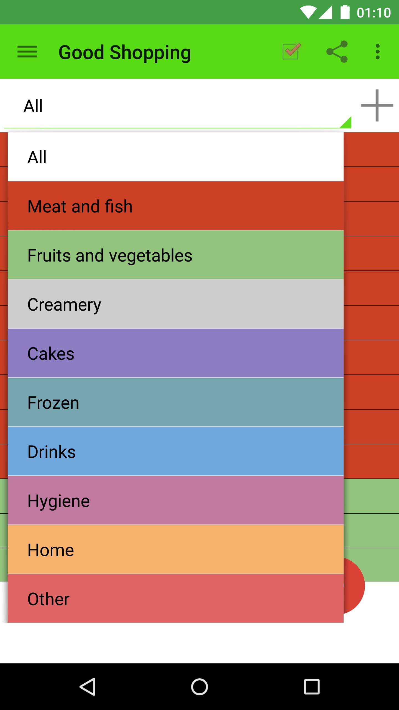Collapse the category dropdown spinner arrow

(x=346, y=122)
